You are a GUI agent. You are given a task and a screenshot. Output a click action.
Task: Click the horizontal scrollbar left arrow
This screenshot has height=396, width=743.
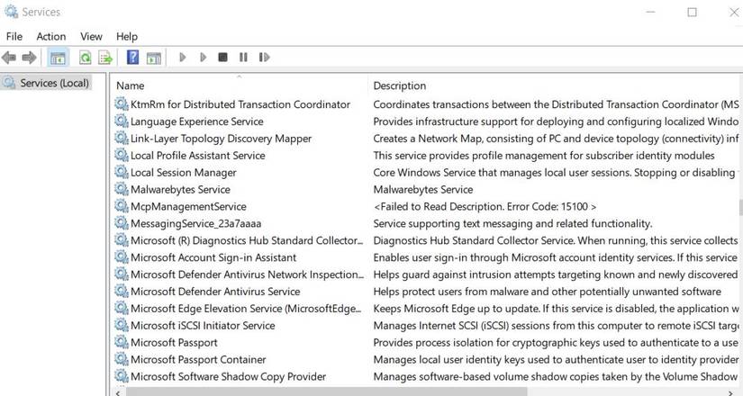(118, 392)
